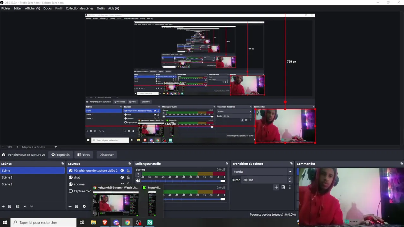Open the Windows Start menu

[x=5, y=223]
